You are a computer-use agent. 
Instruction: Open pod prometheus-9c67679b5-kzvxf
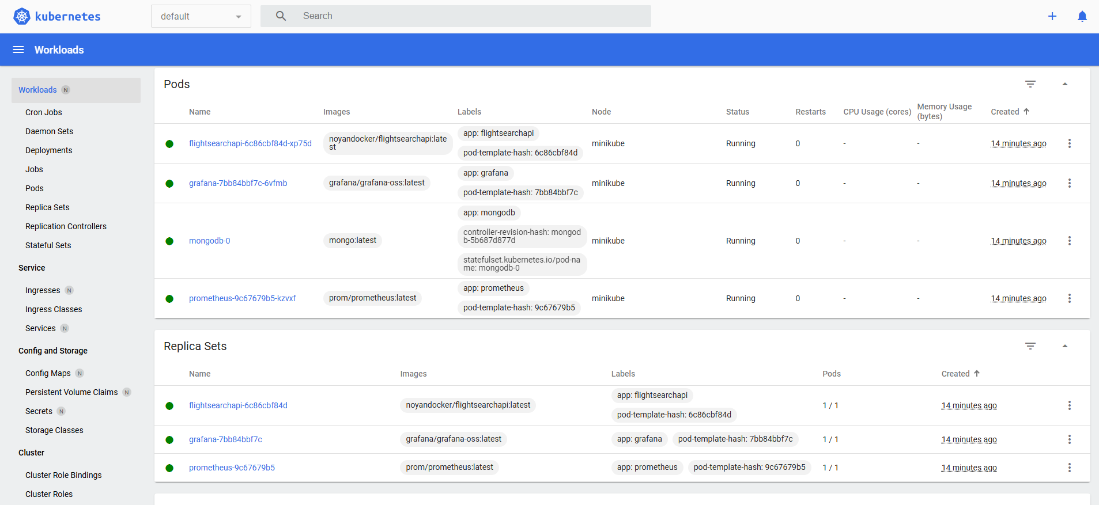tap(243, 298)
